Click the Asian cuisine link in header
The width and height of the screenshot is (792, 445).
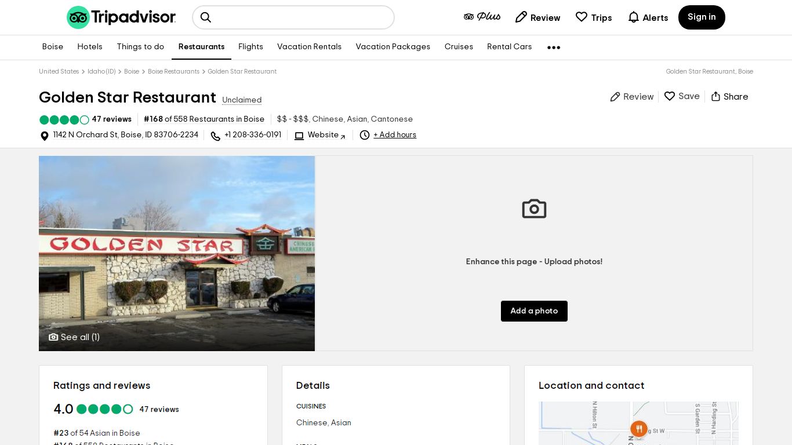pyautogui.click(x=357, y=119)
